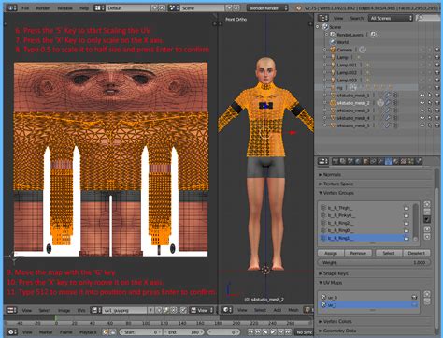Open the outliner Search menu
The image size is (443, 338).
click(357, 19)
